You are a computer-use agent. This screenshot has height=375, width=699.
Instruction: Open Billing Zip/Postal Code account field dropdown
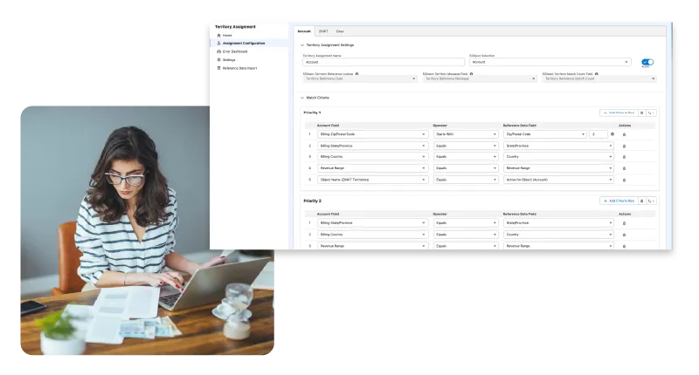[x=372, y=134]
